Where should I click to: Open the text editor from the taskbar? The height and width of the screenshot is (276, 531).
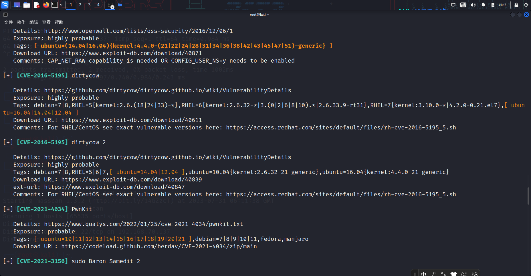click(37, 5)
